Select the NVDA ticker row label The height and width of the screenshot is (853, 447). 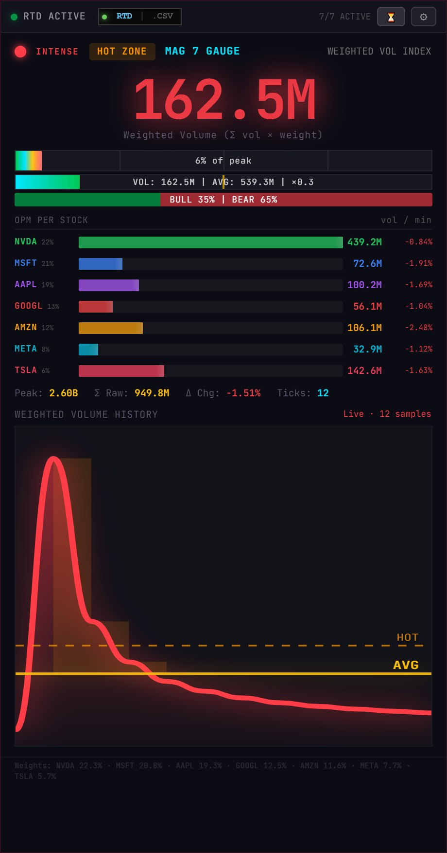pyautogui.click(x=26, y=242)
